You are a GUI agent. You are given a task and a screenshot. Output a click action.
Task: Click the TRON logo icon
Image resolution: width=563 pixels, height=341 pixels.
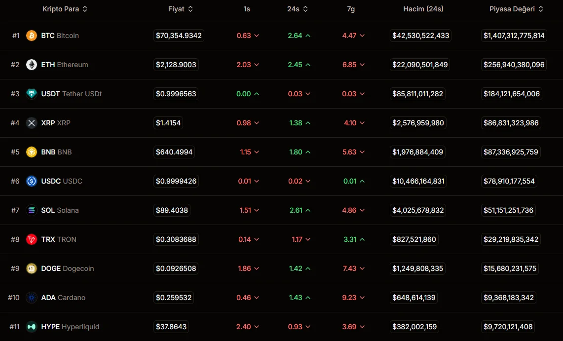pyautogui.click(x=32, y=239)
